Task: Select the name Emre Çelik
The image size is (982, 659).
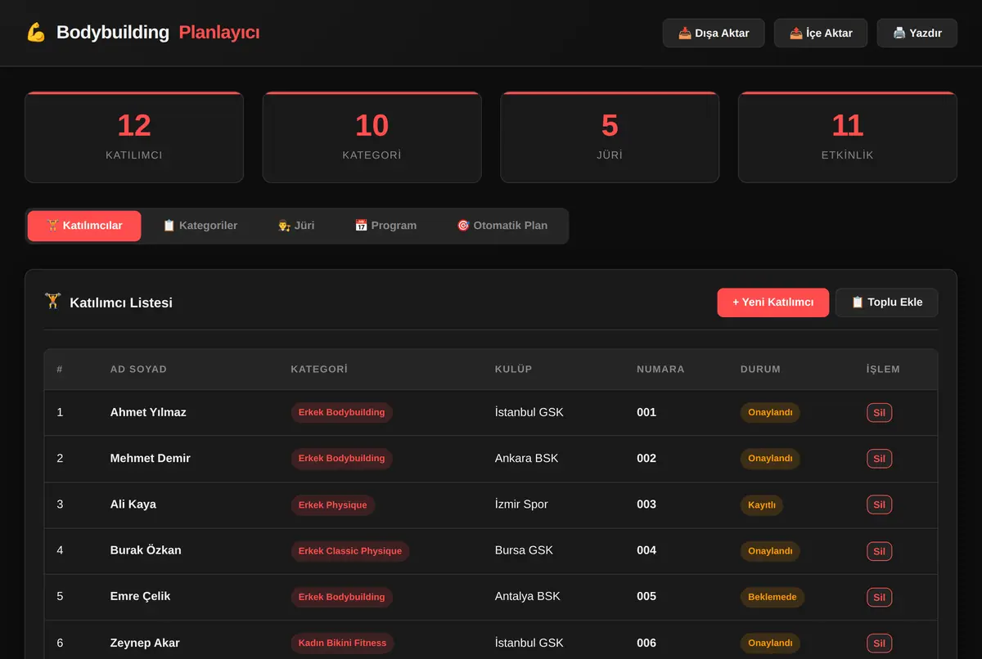Action: [x=141, y=596]
